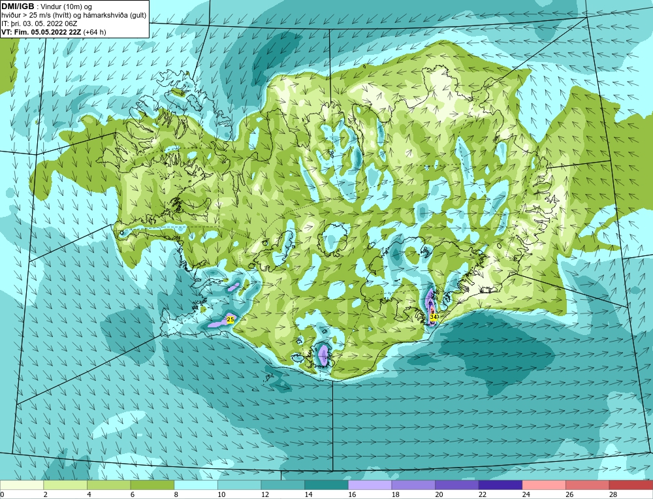Click the 0–2 m/s legend color swatch
The height and width of the screenshot is (499, 653).
22,485
